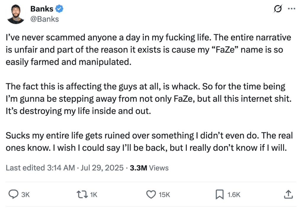Click the 1K reposts count
Screen dimensions: 303x208
coord(93,194)
